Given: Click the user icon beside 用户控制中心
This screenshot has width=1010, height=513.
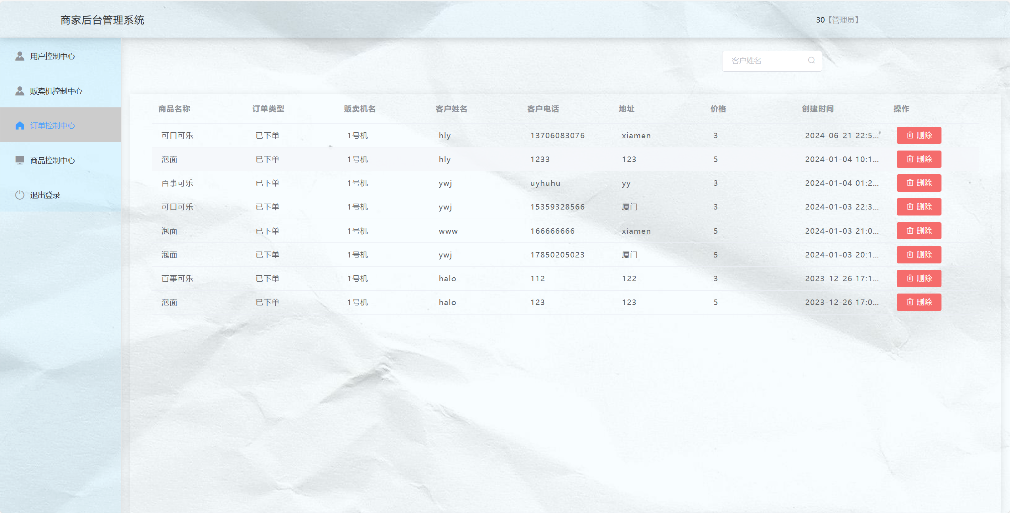Looking at the screenshot, I should pyautogui.click(x=20, y=56).
